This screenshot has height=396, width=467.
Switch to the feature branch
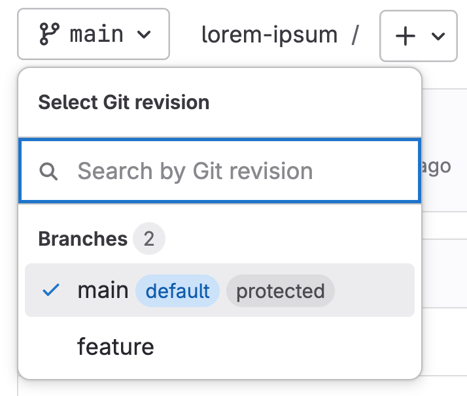pyautogui.click(x=116, y=346)
